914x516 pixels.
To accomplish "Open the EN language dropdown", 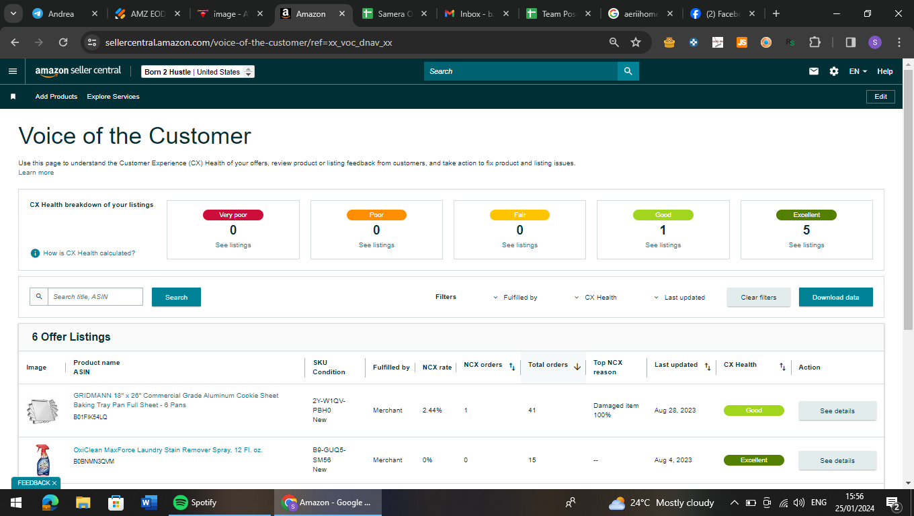I will point(858,71).
